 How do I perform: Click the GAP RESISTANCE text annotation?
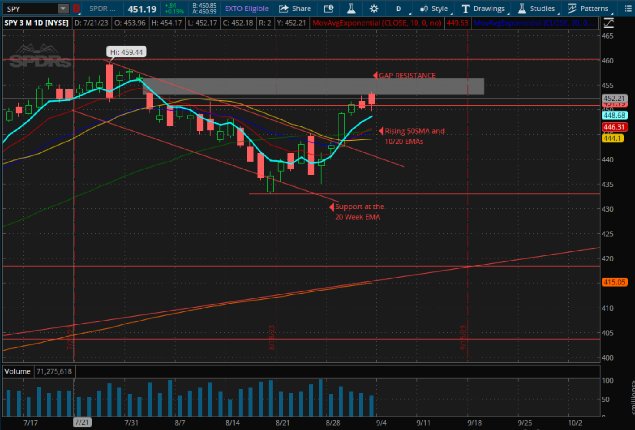point(407,76)
